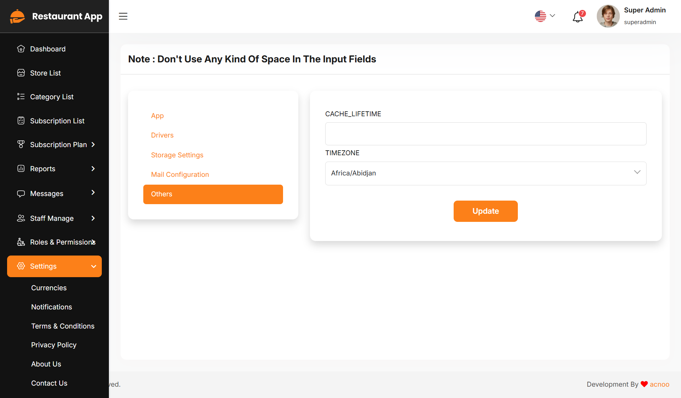The image size is (681, 398).
Task: Click the acnoo developer link
Action: 659,384
